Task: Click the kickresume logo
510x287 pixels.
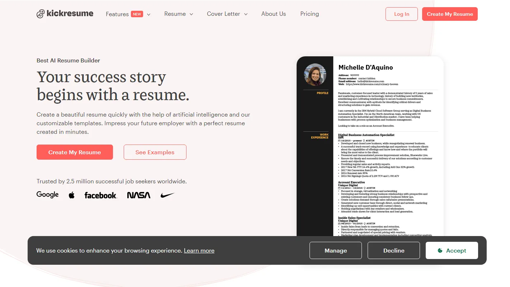Action: point(65,14)
